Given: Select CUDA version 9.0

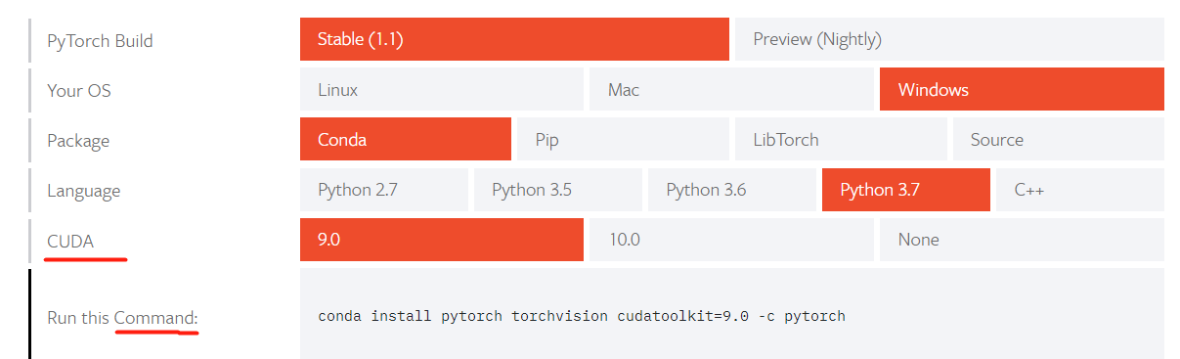Looking at the screenshot, I should click(x=442, y=240).
